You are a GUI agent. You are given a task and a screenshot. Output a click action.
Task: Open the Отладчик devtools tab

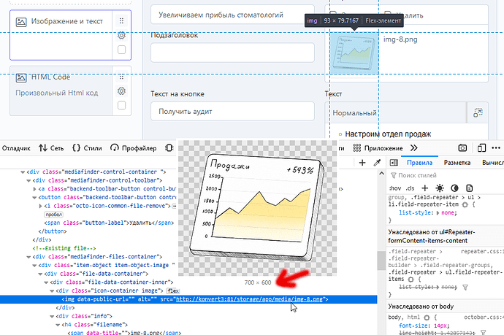tap(16, 148)
